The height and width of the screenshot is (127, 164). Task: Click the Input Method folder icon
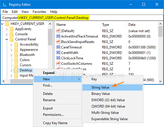tap(16, 75)
